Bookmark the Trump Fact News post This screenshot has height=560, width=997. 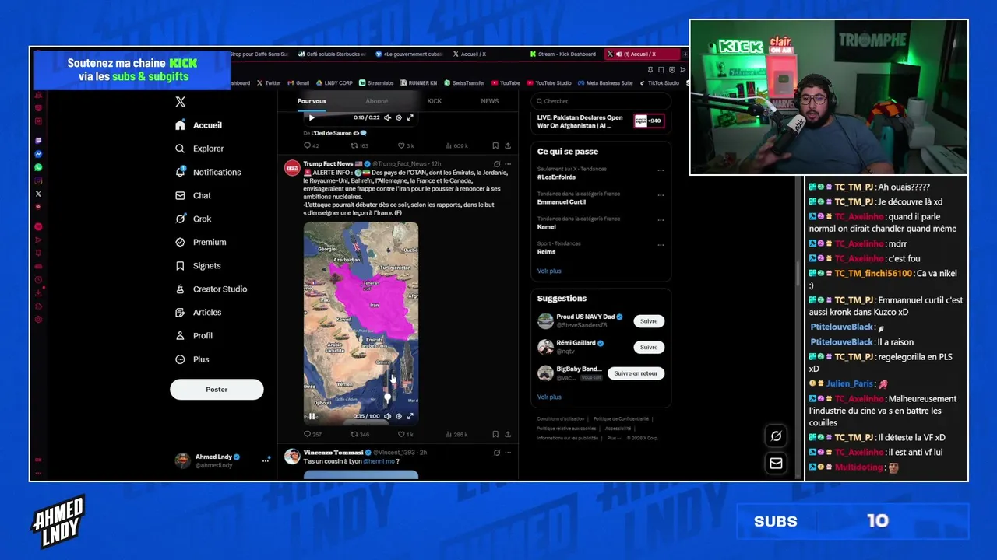[495, 434]
